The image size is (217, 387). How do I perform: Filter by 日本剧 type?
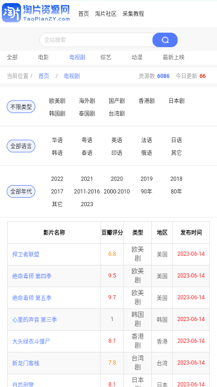click(x=177, y=101)
